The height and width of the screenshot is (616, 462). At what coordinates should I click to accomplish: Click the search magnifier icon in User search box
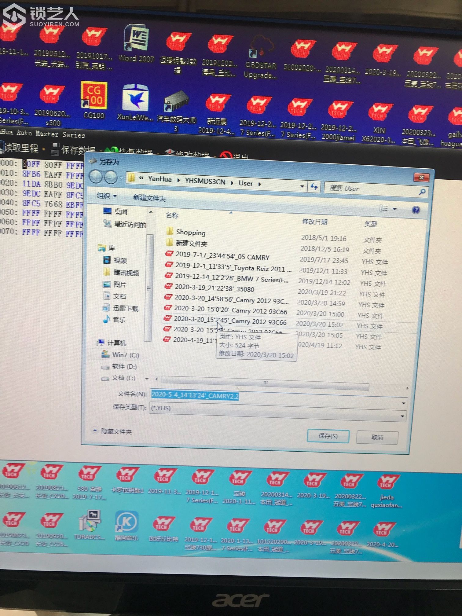pyautogui.click(x=422, y=192)
